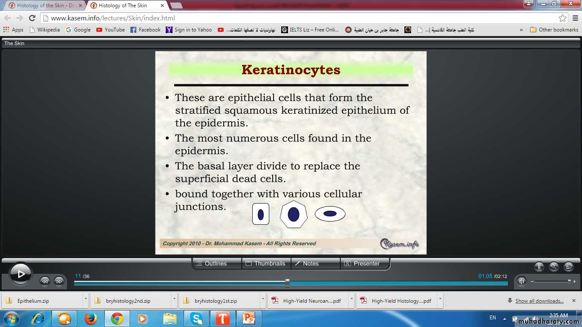Mute the presentation speaker icon
This screenshot has width=582, height=327.
521,281
